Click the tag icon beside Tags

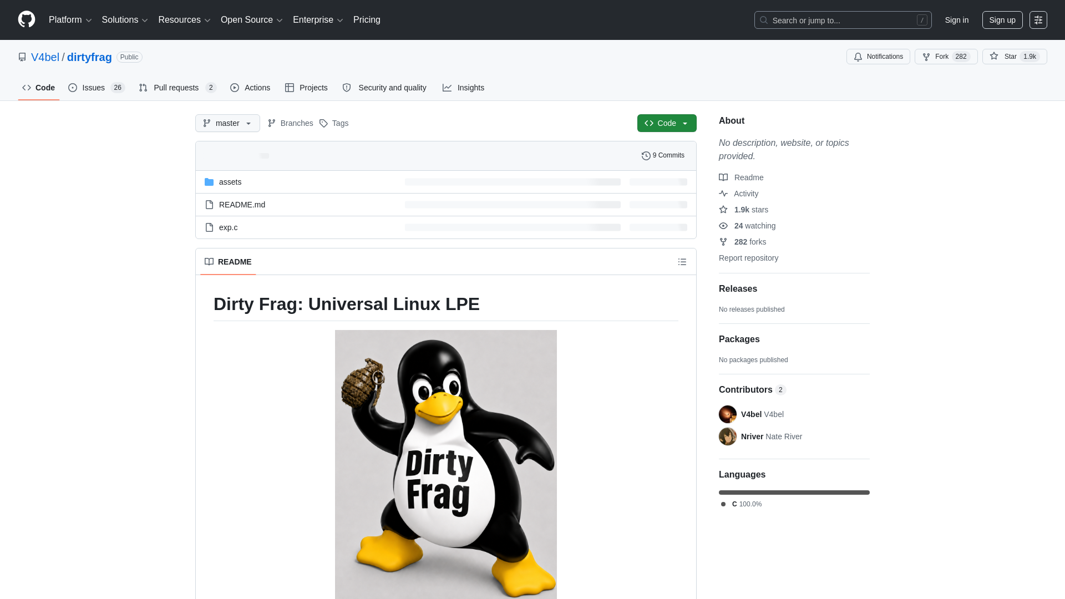(324, 123)
